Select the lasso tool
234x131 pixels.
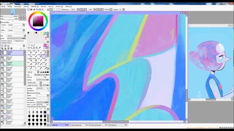click(x=31, y=45)
